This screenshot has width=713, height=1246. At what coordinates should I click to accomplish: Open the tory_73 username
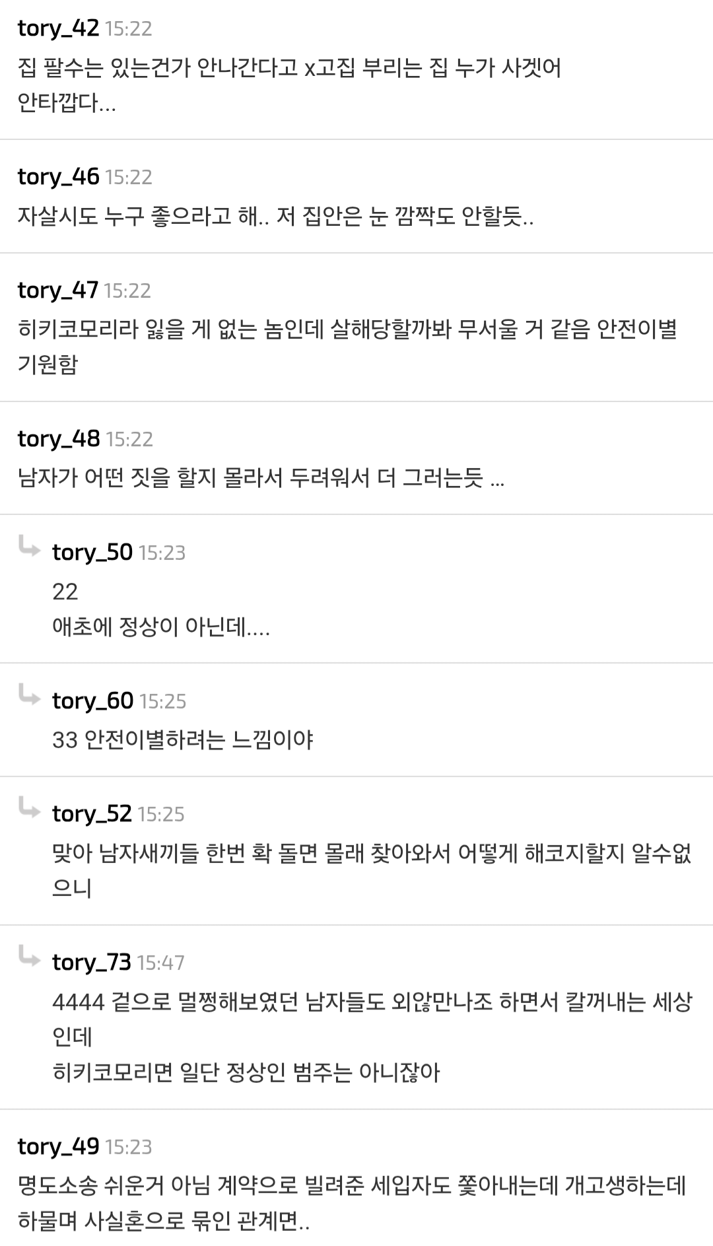(92, 963)
